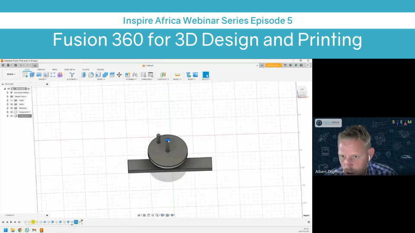
Task: Toggle visibility eye of Origin folder
Action: [x=12, y=100]
